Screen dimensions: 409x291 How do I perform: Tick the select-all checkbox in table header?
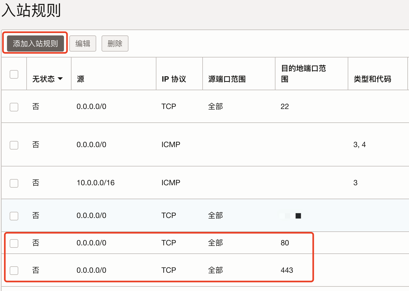coord(14,74)
